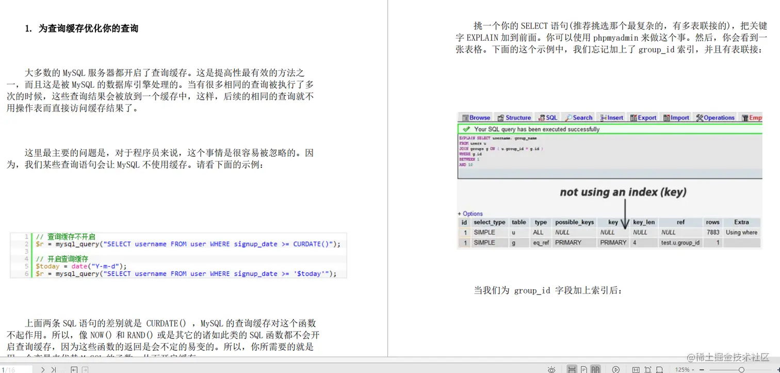Select the SQL tab in the phpMyAdmin screenshot
Viewport: 780px width, 373px height.
pos(547,117)
